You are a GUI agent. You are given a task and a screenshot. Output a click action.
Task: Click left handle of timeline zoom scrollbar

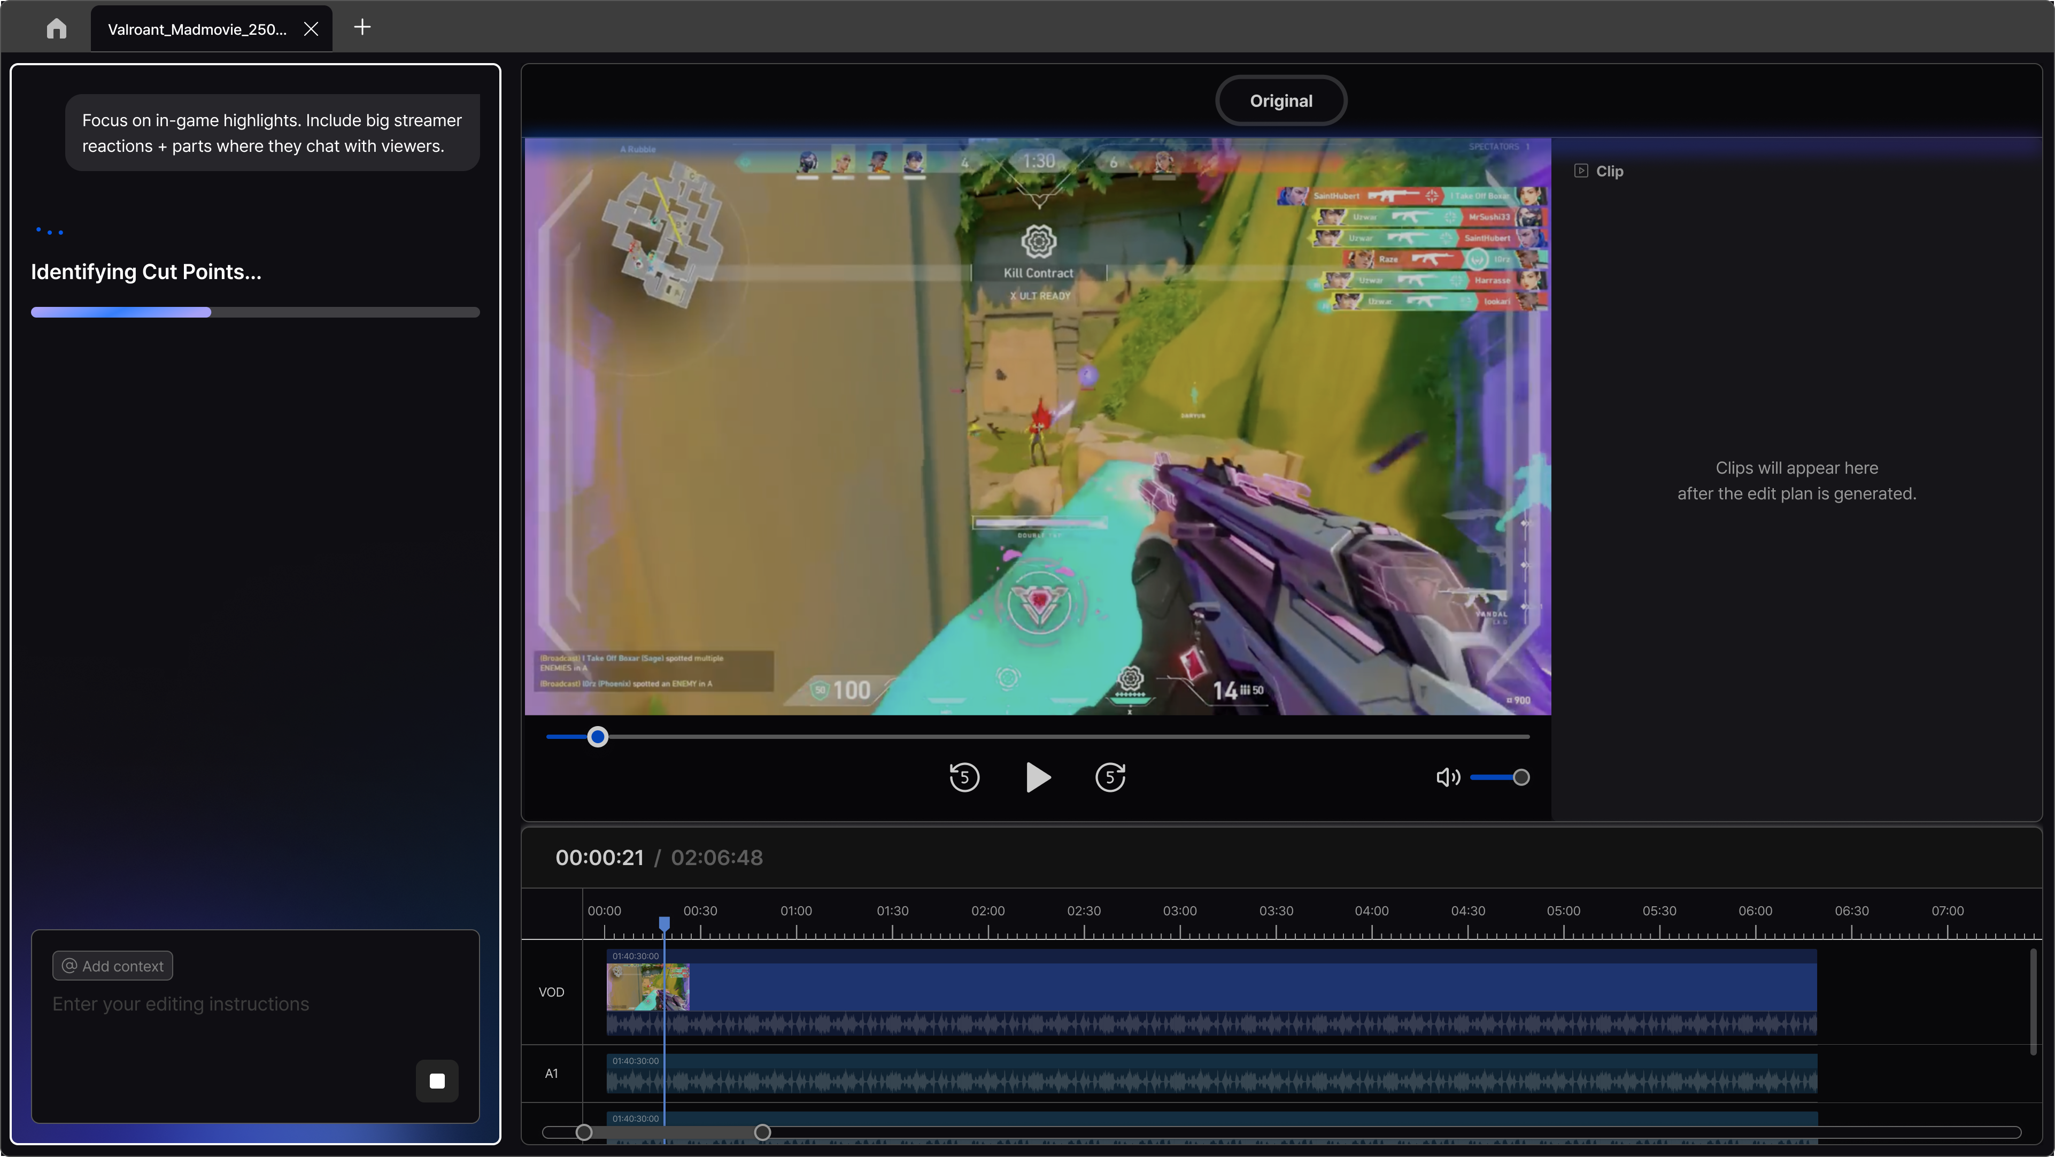(x=584, y=1132)
